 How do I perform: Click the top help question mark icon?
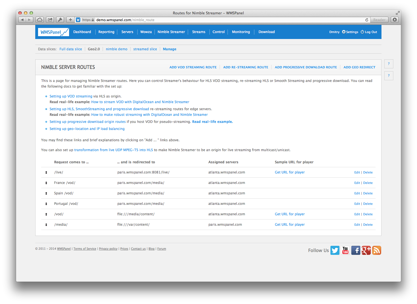(389, 64)
